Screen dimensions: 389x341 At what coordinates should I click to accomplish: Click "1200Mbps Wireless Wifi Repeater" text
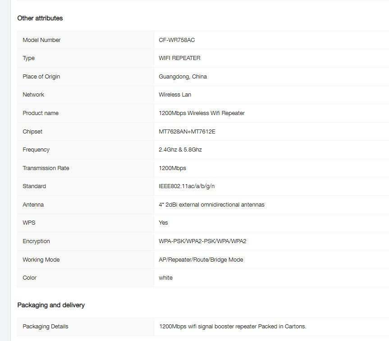click(x=201, y=113)
